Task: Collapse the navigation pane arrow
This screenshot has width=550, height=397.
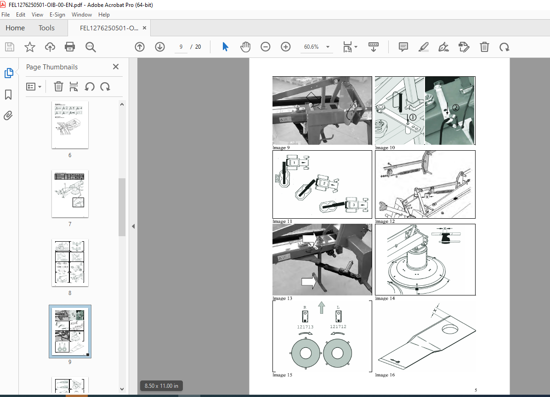Action: pyautogui.click(x=133, y=226)
